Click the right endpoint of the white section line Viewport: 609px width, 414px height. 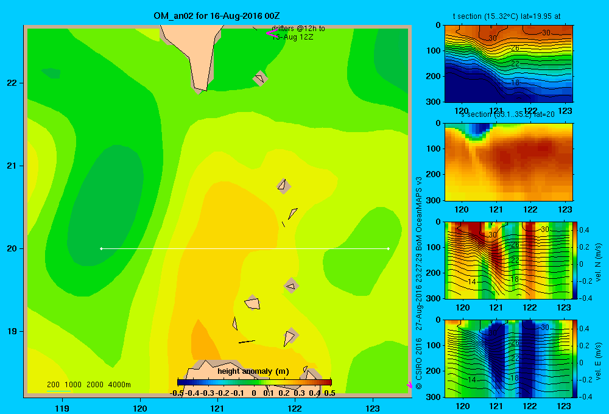[x=389, y=248]
